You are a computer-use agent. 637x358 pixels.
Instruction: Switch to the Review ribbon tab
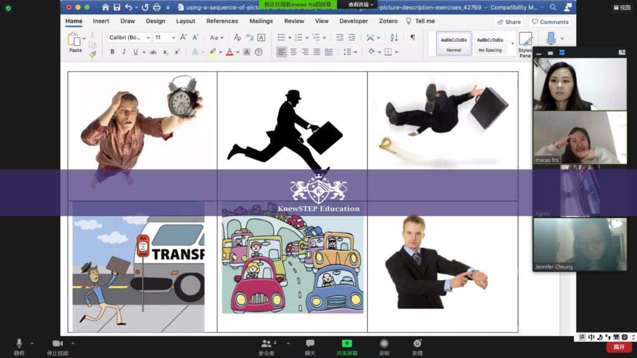[294, 21]
